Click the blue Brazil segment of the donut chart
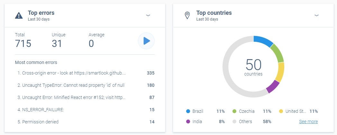The image size is (337, 135). click(263, 40)
